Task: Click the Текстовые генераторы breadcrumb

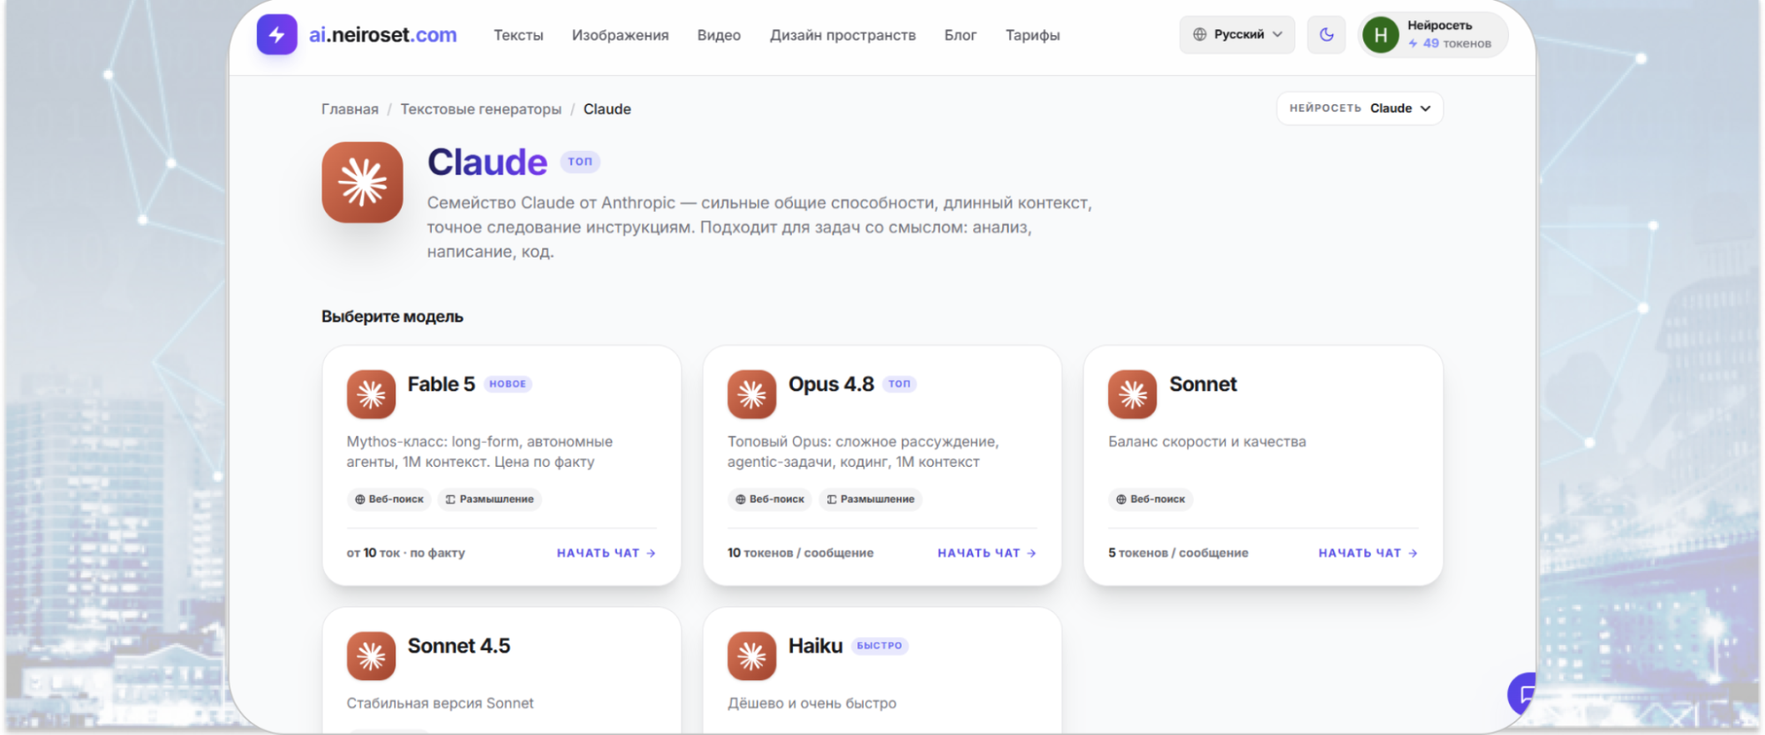Action: [x=480, y=109]
